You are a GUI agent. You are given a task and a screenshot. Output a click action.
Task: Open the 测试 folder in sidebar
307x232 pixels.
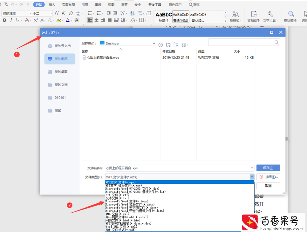point(60,111)
